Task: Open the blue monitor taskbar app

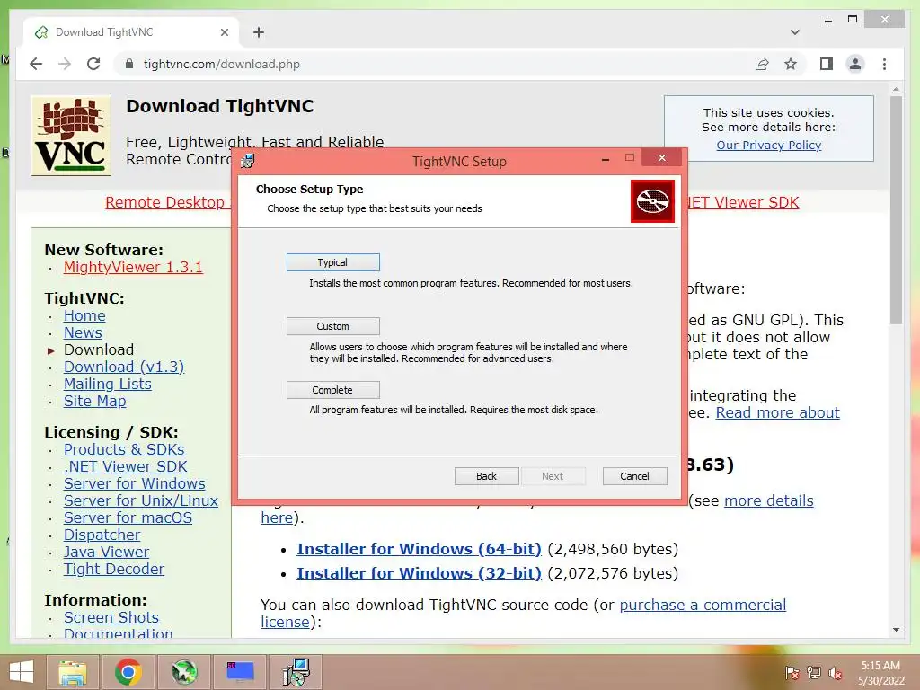Action: 240,672
